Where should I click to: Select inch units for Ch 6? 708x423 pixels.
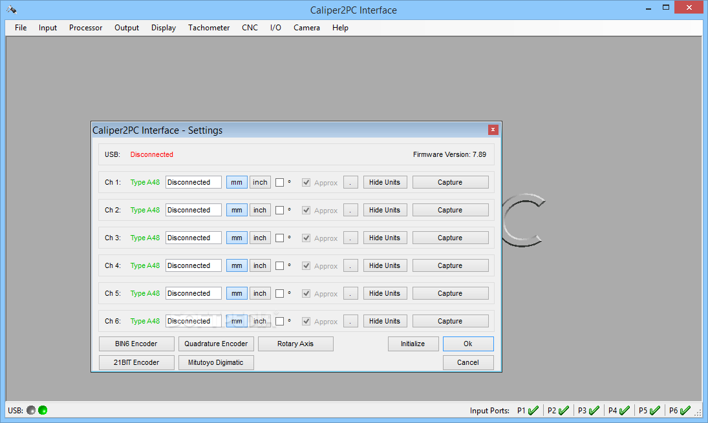click(260, 321)
